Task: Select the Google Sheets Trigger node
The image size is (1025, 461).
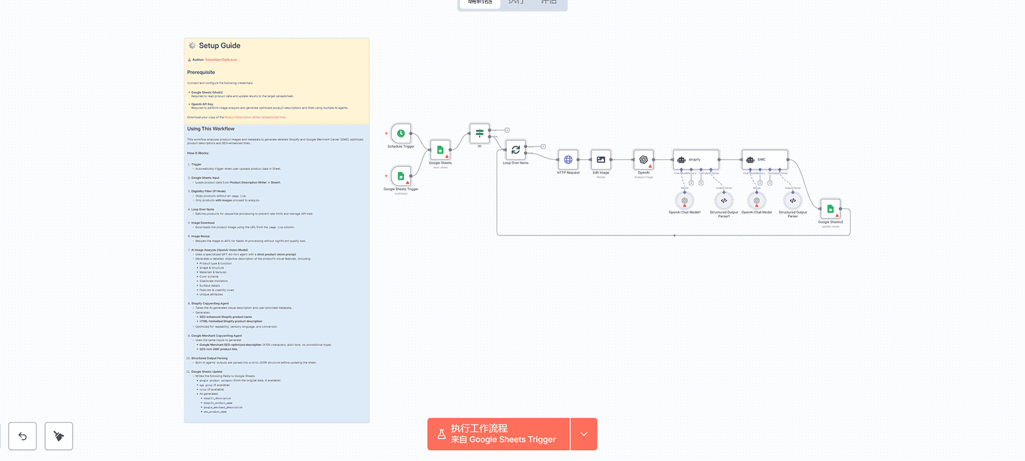Action: click(x=401, y=176)
